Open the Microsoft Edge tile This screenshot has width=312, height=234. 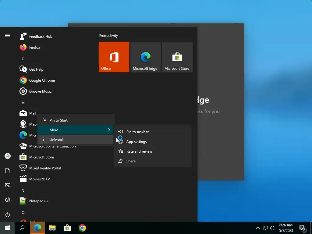[x=145, y=57]
